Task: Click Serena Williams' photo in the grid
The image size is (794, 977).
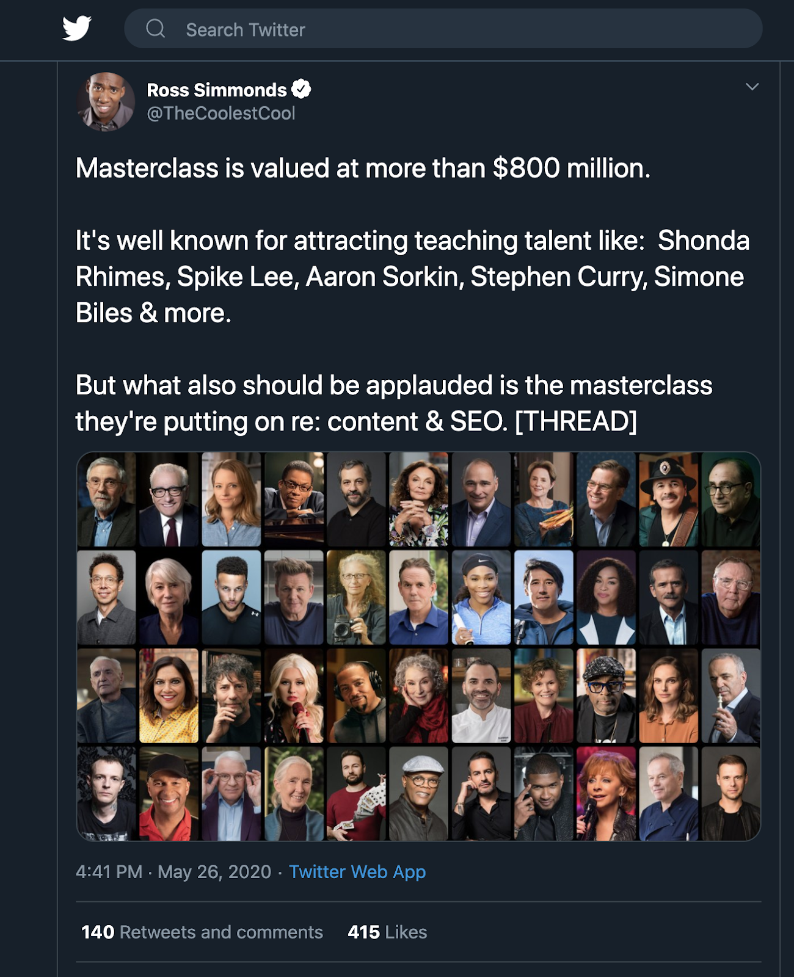Action: 483,597
